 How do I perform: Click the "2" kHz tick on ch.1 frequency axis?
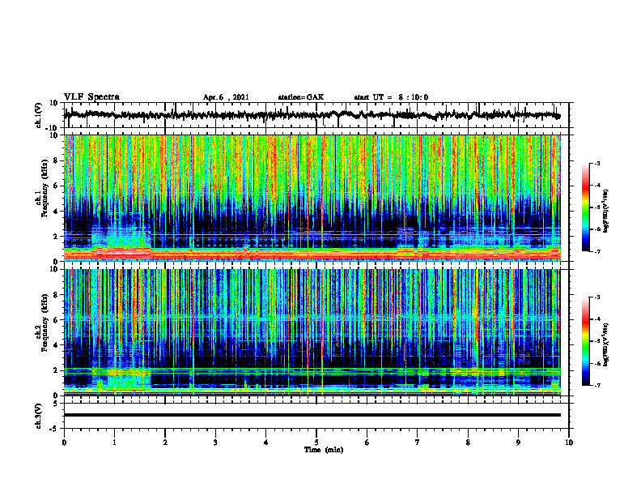[56, 237]
